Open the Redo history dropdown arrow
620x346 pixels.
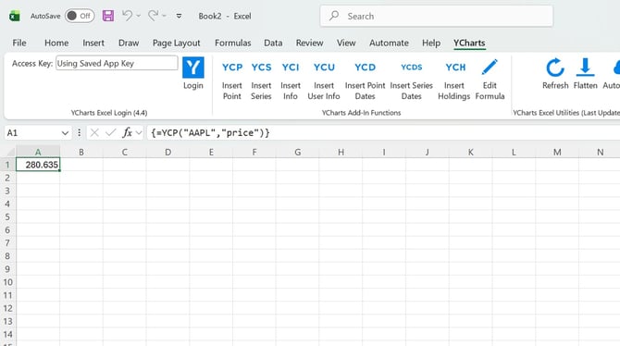pos(164,16)
